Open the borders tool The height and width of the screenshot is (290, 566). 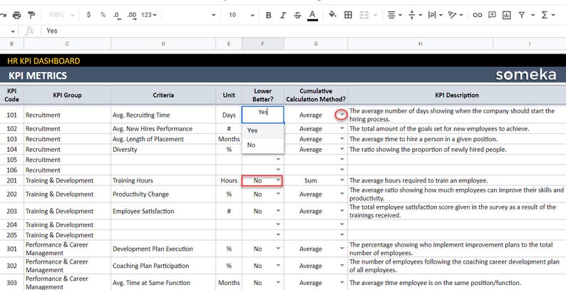tap(348, 15)
